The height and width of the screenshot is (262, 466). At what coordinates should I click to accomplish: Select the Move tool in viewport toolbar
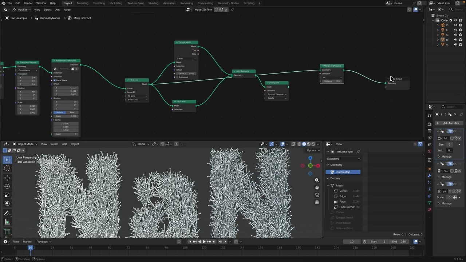point(7,178)
